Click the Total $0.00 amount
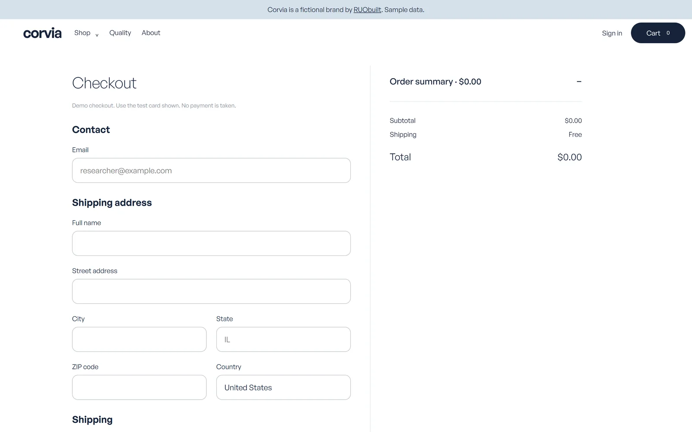The image size is (692, 432). [570, 157]
